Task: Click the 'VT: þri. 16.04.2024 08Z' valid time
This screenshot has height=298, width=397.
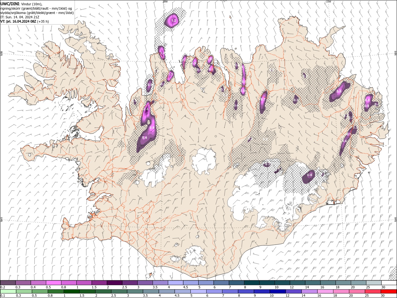Action: click(x=18, y=22)
